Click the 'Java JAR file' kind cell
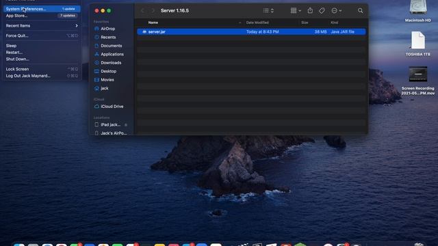Image resolution: width=438 pixels, height=246 pixels. 342,32
